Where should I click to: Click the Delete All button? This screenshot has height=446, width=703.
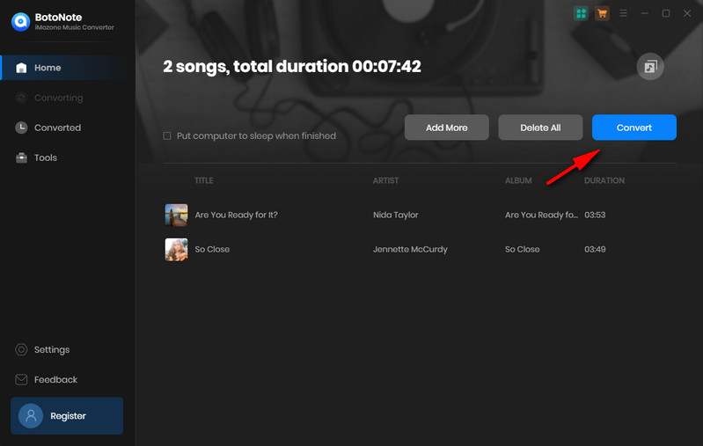(x=540, y=128)
